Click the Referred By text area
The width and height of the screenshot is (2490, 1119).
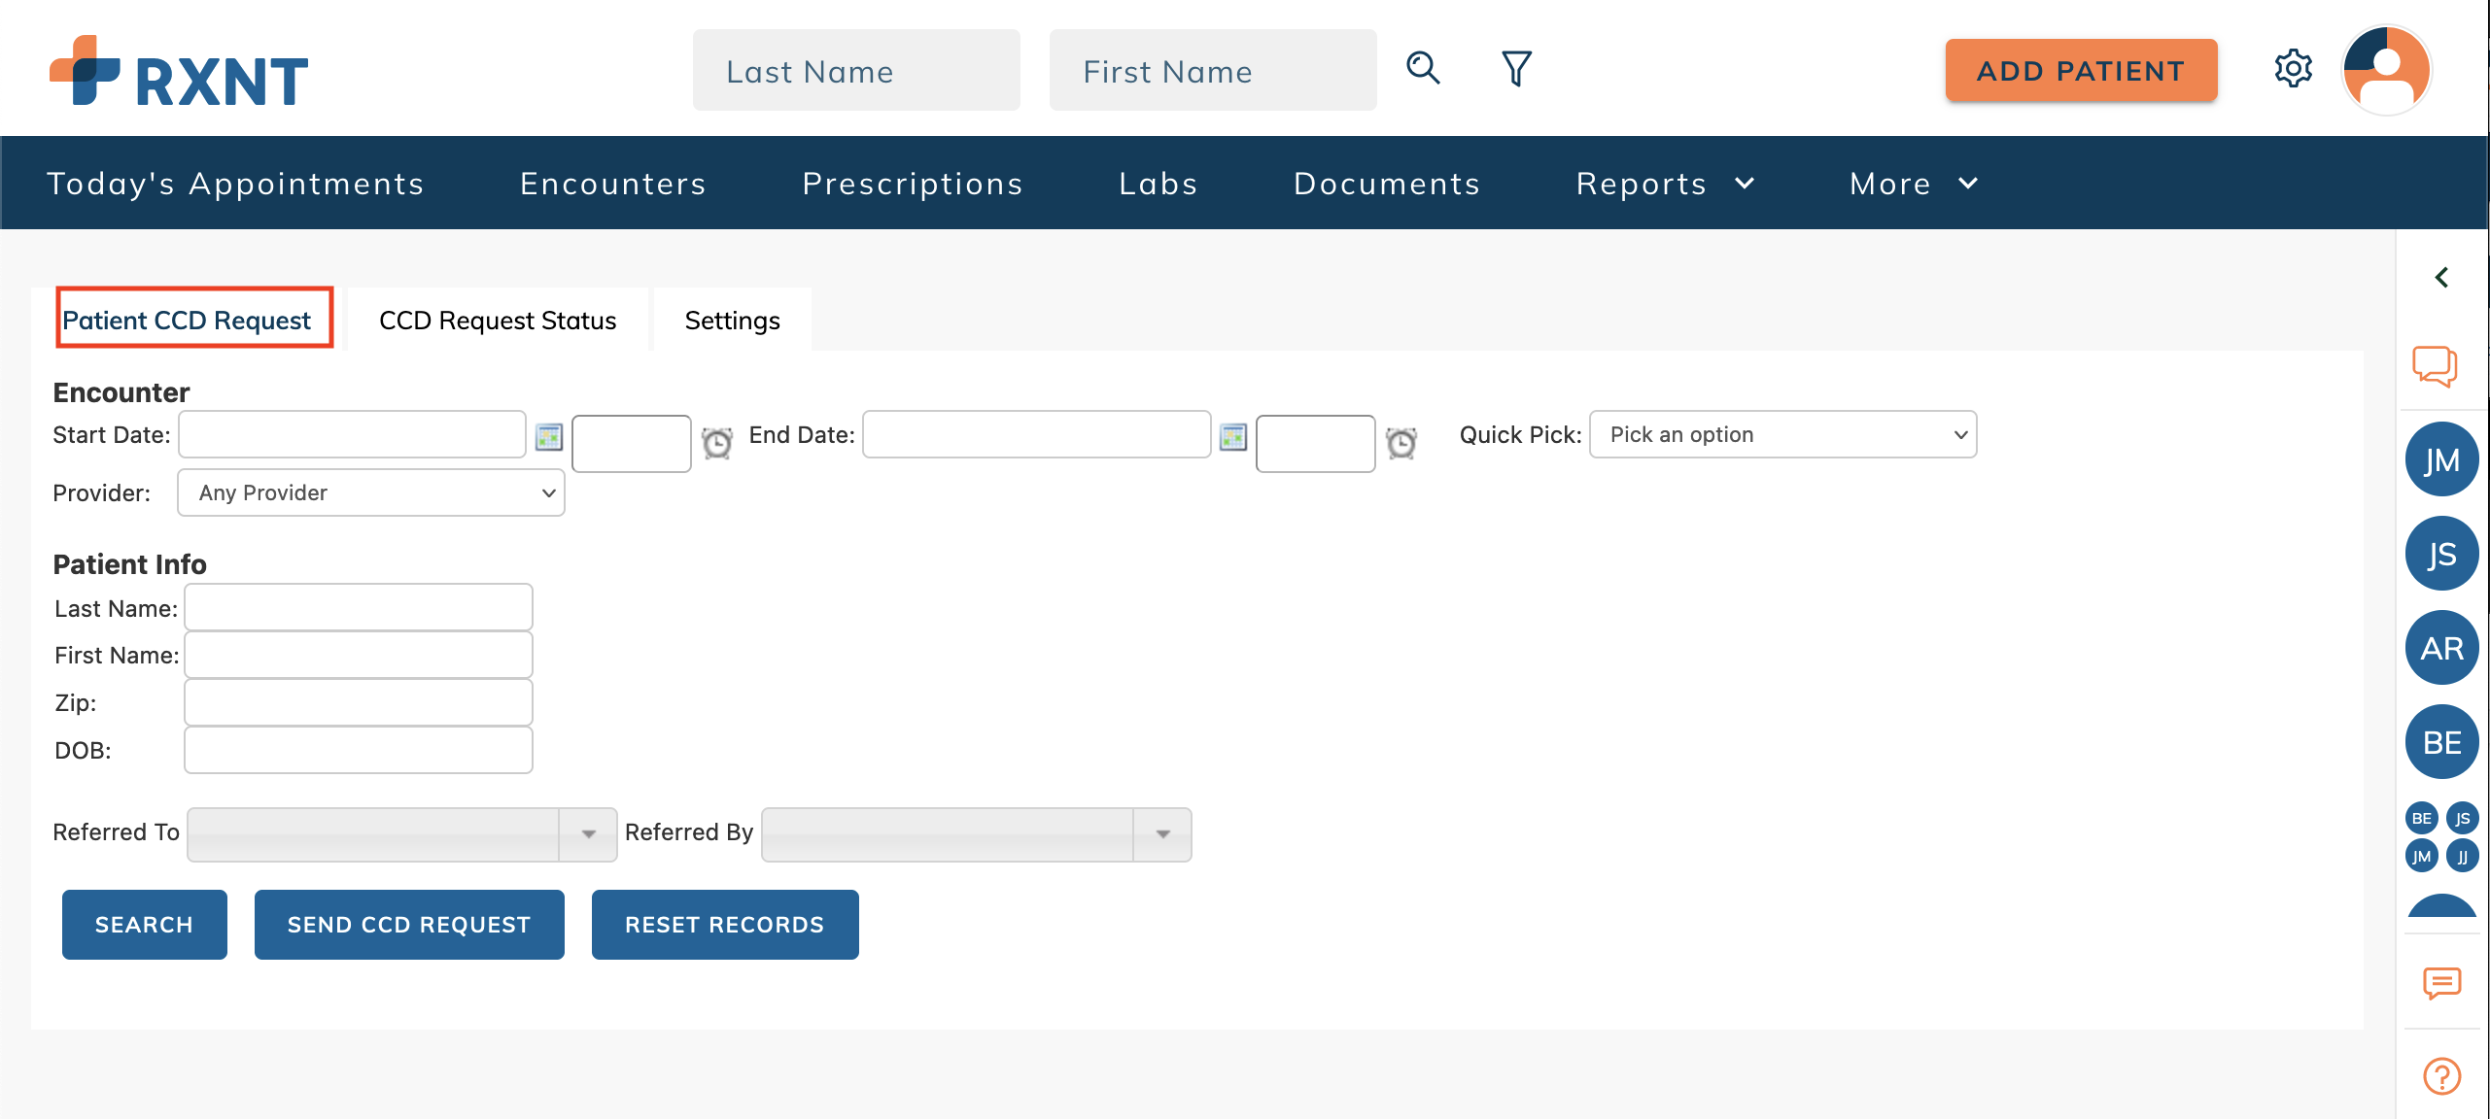948,834
